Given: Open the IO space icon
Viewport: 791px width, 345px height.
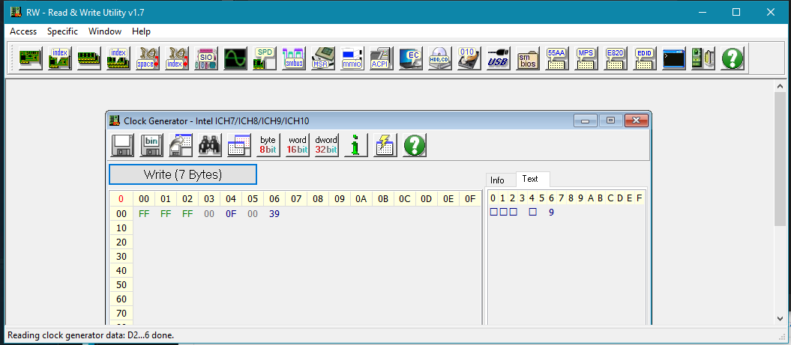Looking at the screenshot, I should click(x=148, y=58).
